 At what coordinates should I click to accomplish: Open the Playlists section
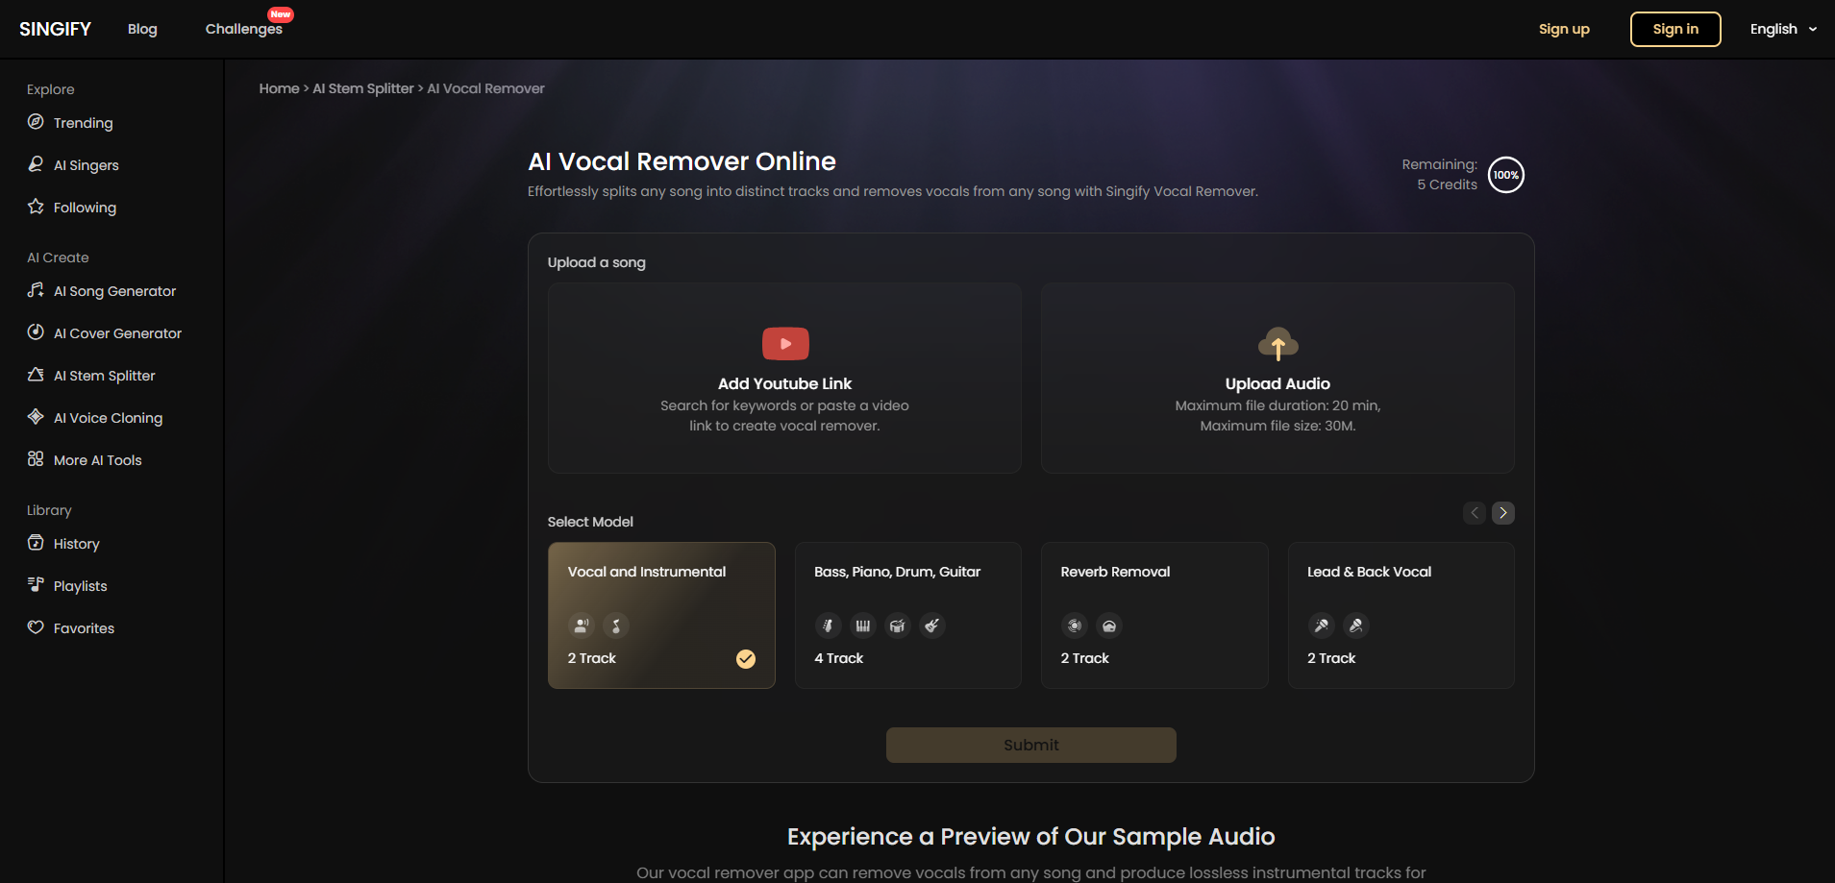click(80, 585)
